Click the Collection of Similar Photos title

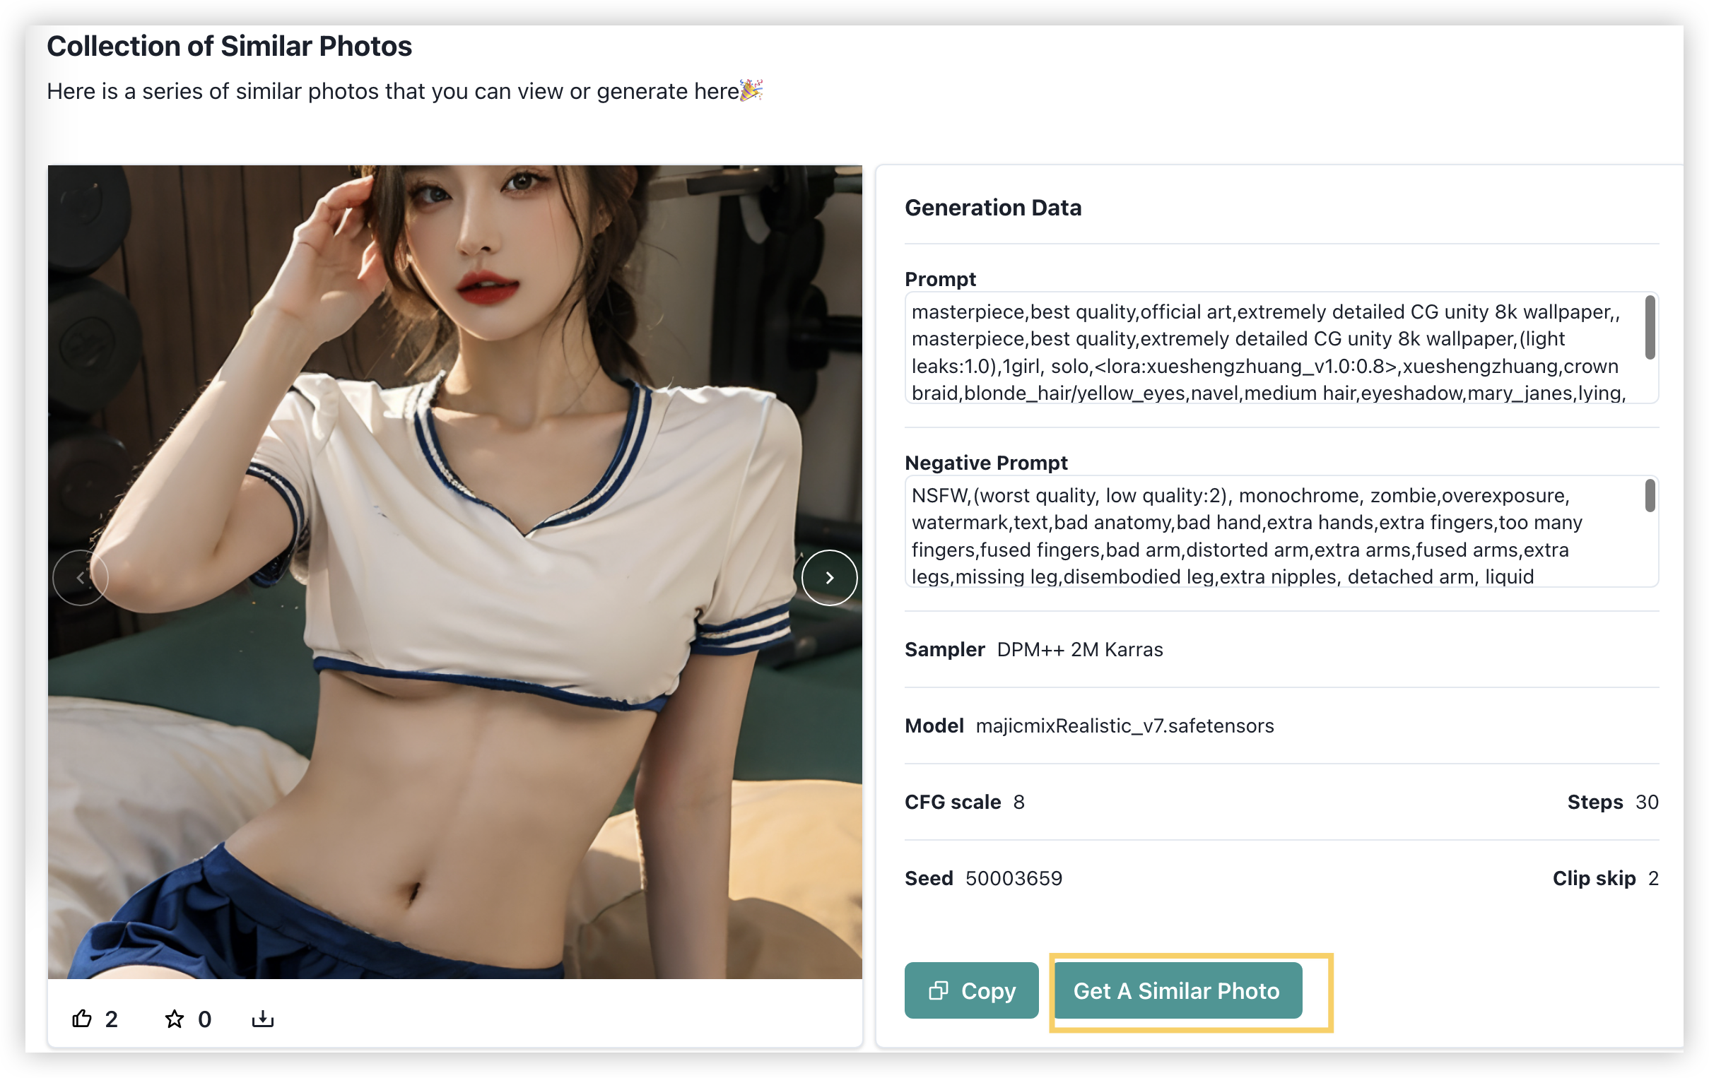229,46
